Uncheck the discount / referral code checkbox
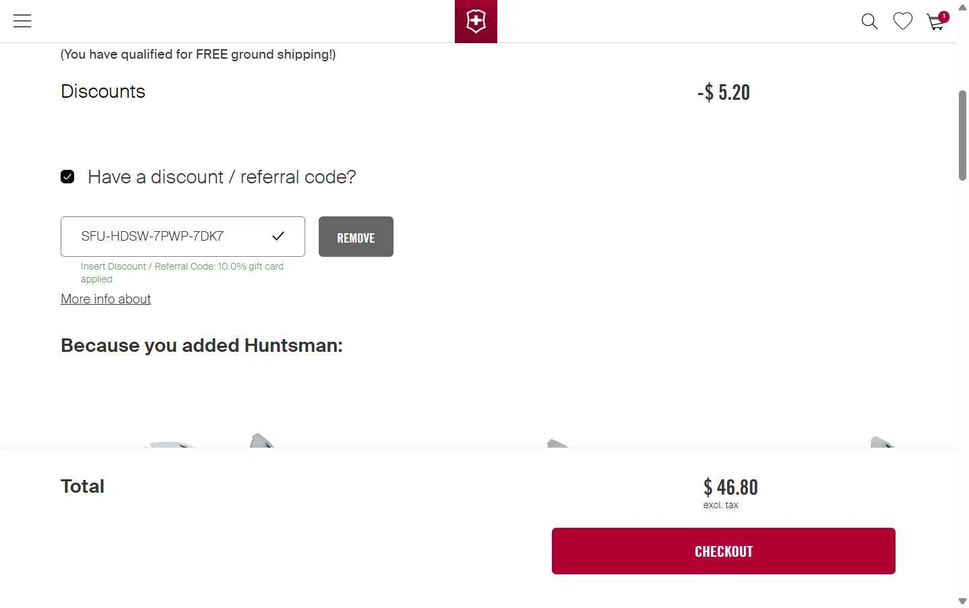Viewport: 969px width, 608px height. [x=67, y=177]
